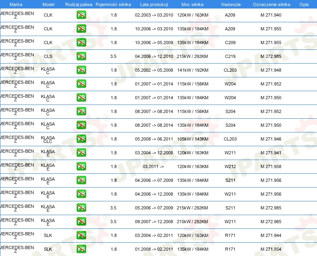Click petrol fuel icon in S211 M 271.956 row

81,180
